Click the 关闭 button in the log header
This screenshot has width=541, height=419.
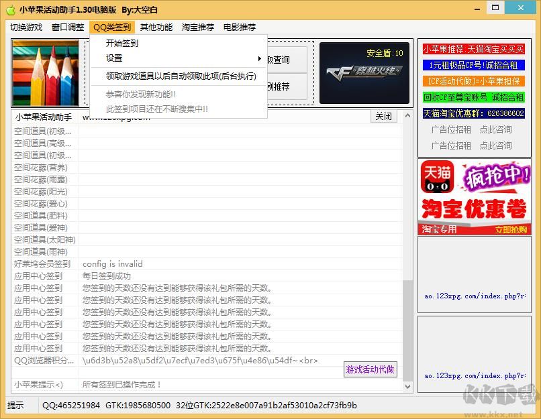[384, 116]
